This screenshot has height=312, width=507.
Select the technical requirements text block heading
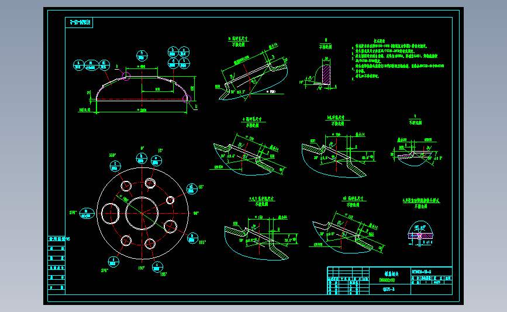(x=379, y=41)
